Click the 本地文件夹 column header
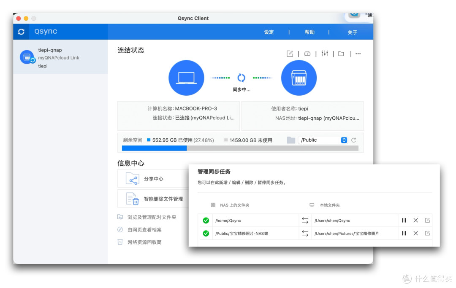This screenshot has width=456, height=288. point(329,205)
